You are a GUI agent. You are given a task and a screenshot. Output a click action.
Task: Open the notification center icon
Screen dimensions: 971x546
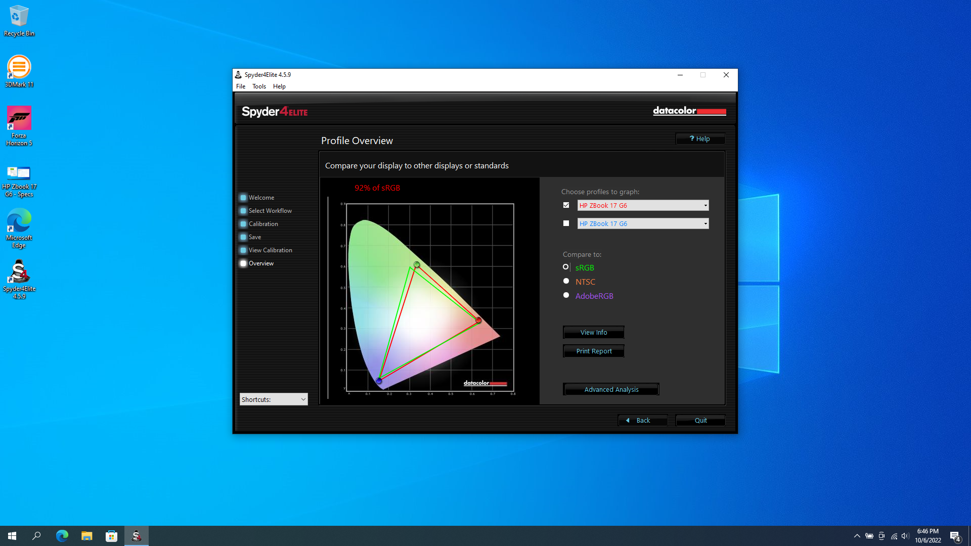coord(955,536)
